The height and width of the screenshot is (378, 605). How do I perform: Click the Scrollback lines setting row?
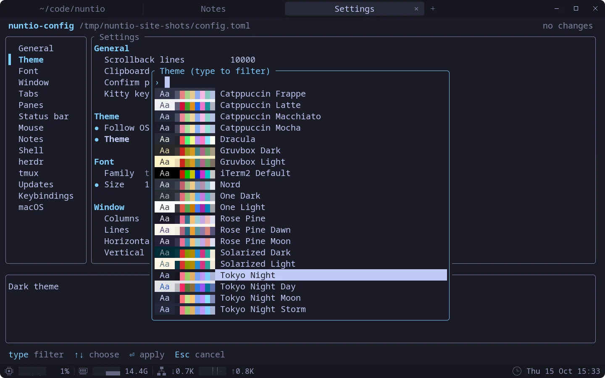(x=180, y=60)
